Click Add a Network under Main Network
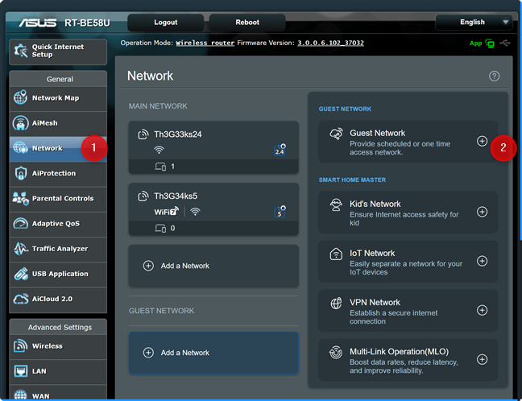 click(x=213, y=266)
